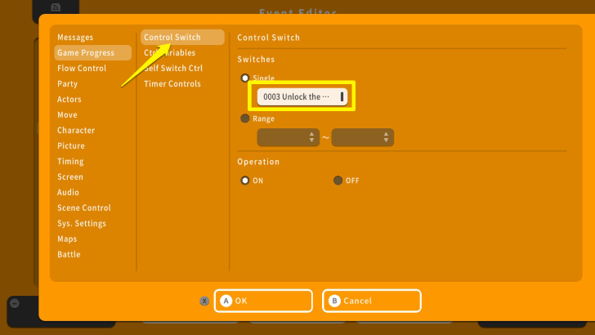Open the Character category

[76, 131]
